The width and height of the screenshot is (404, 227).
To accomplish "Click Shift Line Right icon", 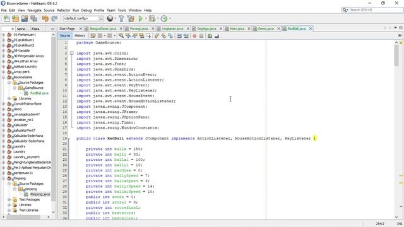I will (x=186, y=36).
